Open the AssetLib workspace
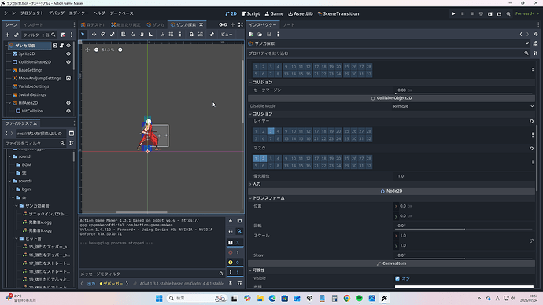The height and width of the screenshot is (305, 543). click(x=301, y=13)
